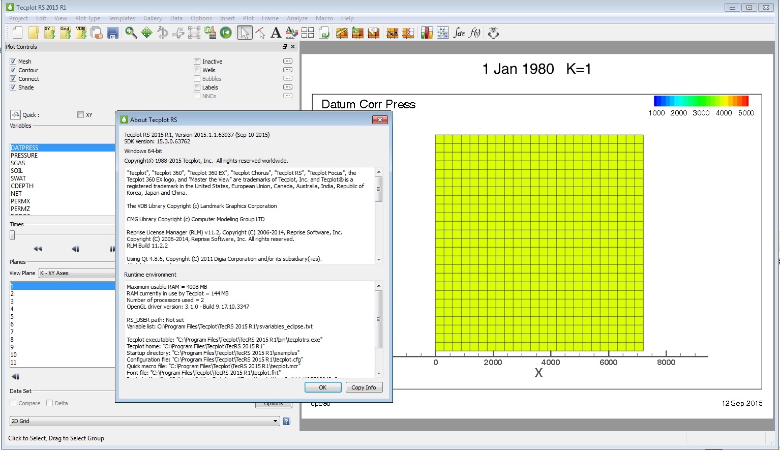Close the About Tecplot RS dialog
The width and height of the screenshot is (780, 450).
pyautogui.click(x=380, y=119)
